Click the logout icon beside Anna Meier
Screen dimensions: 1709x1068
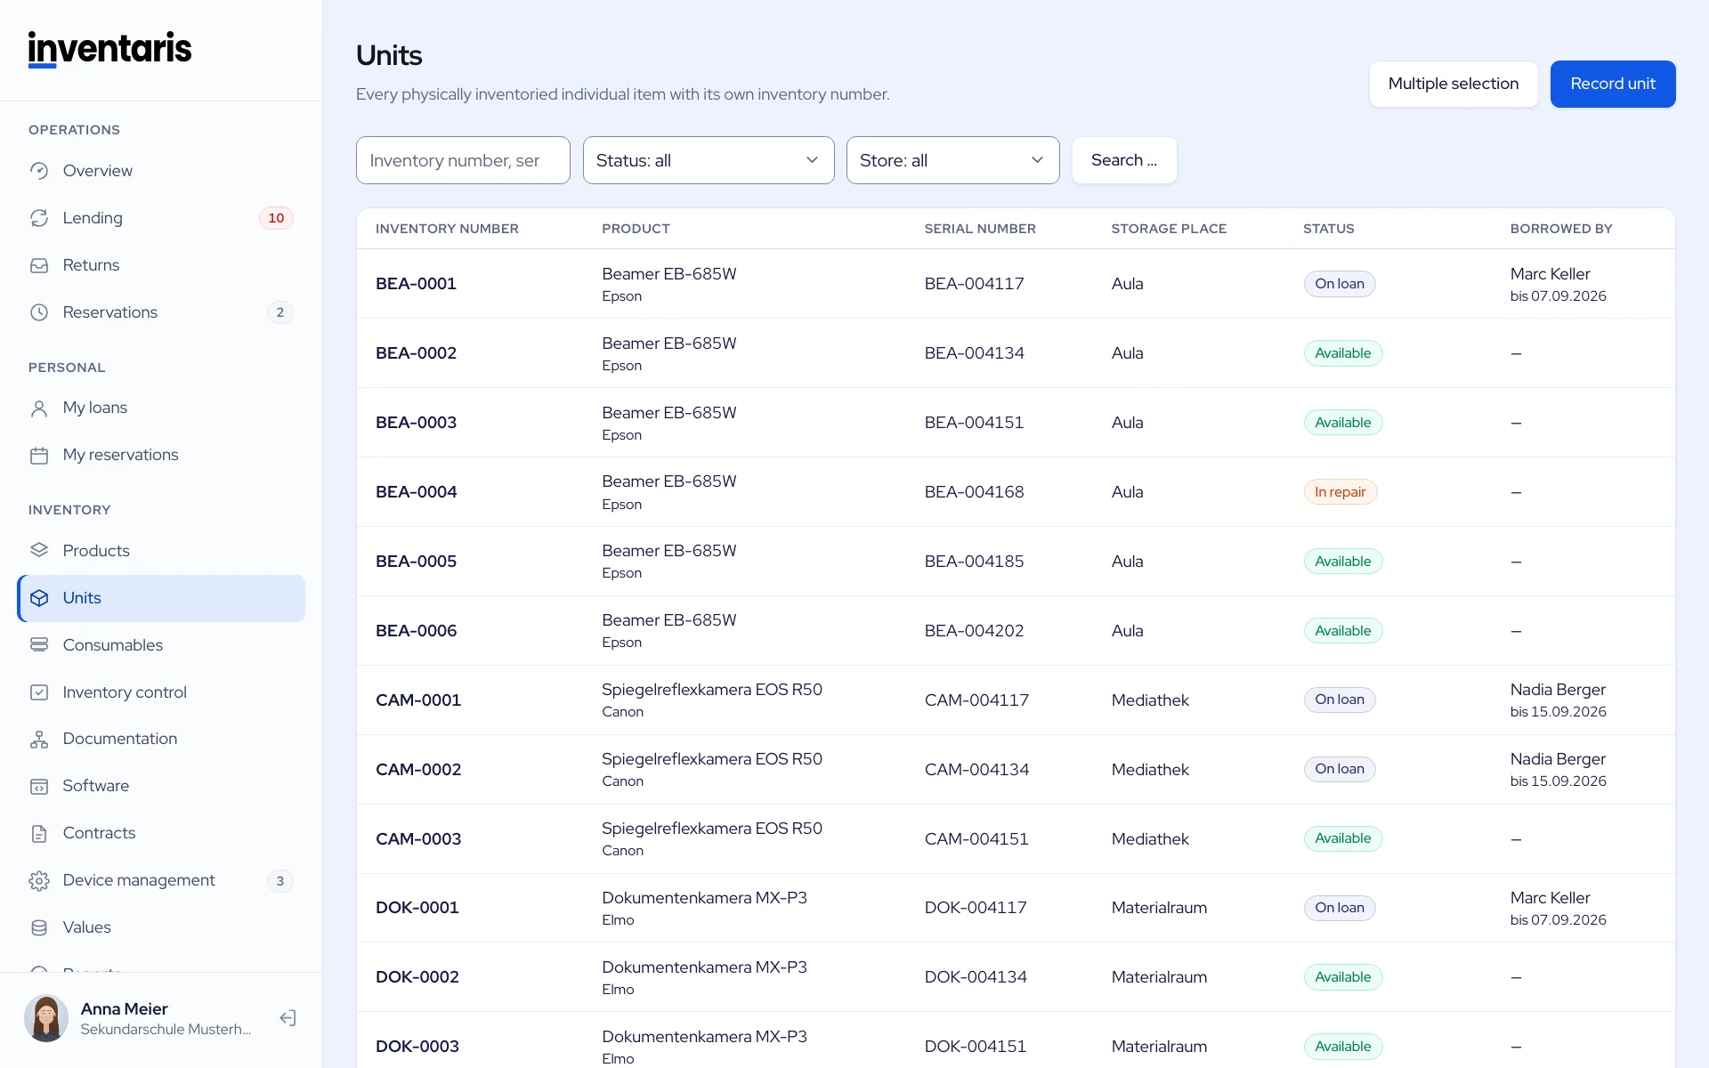(x=288, y=1018)
